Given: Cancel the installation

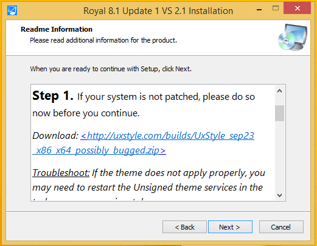Looking at the screenshot, I should [x=281, y=227].
